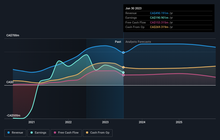Click the CA$153.315m free cash flow value
The image size is (220, 140).
(159, 22)
